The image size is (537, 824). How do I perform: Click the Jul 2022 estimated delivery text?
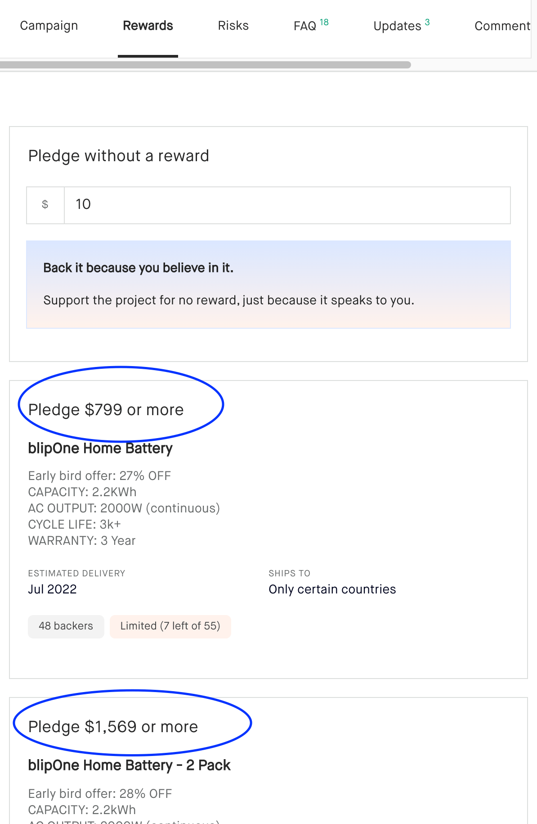[52, 589]
